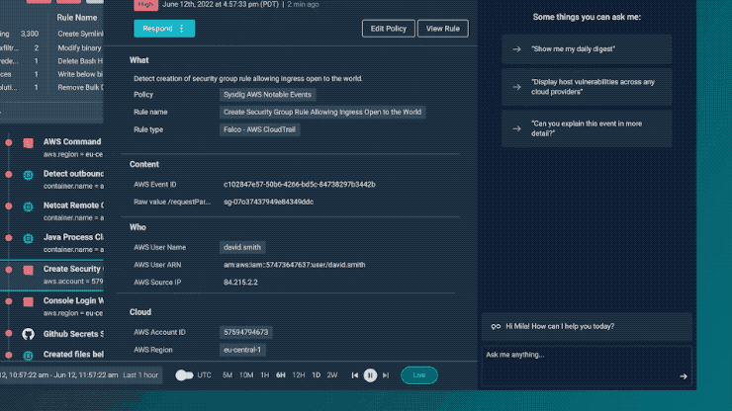Click the AWS User ARN value
732x411 pixels.
pyautogui.click(x=294, y=265)
